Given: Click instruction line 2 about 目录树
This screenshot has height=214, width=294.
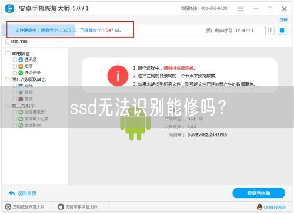Looking at the screenshot, I should click(x=175, y=76).
